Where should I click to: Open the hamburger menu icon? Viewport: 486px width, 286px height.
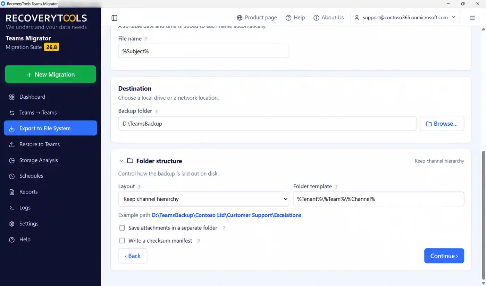[x=472, y=18]
